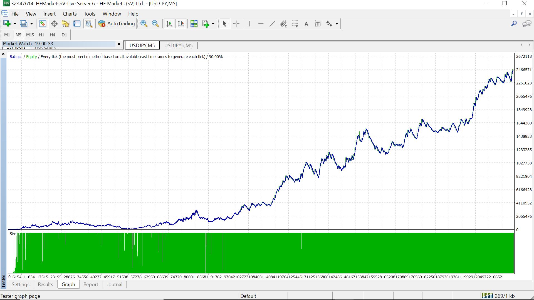Select the trendline tool
The width and height of the screenshot is (534, 300).
(x=272, y=24)
